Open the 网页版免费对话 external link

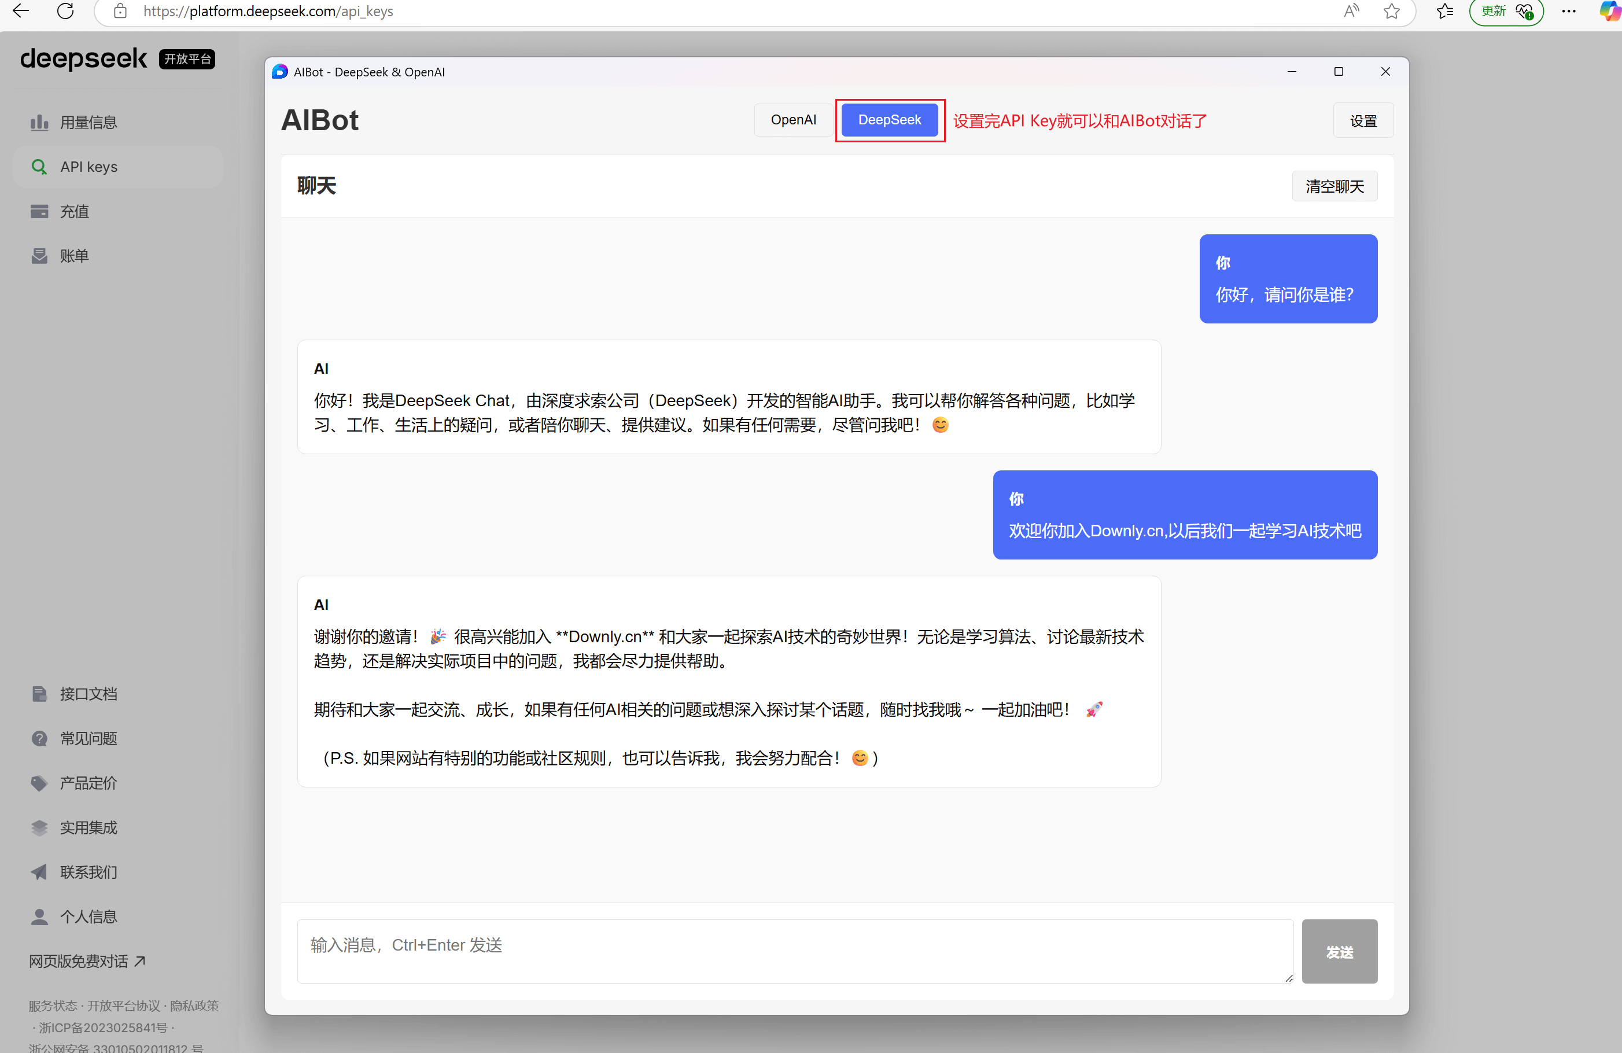coord(87,961)
